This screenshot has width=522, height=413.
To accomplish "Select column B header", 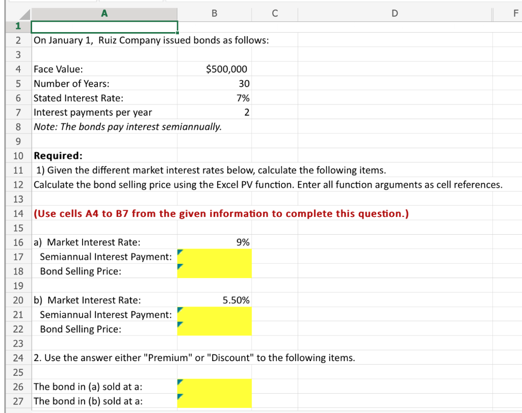I will [x=215, y=13].
